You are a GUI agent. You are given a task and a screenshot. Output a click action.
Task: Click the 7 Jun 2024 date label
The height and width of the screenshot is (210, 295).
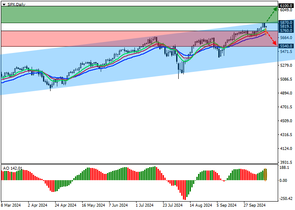tap(118, 205)
